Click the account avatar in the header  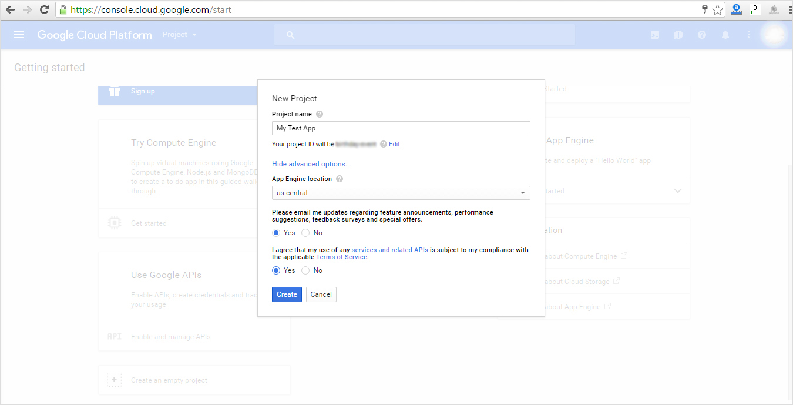pos(774,35)
